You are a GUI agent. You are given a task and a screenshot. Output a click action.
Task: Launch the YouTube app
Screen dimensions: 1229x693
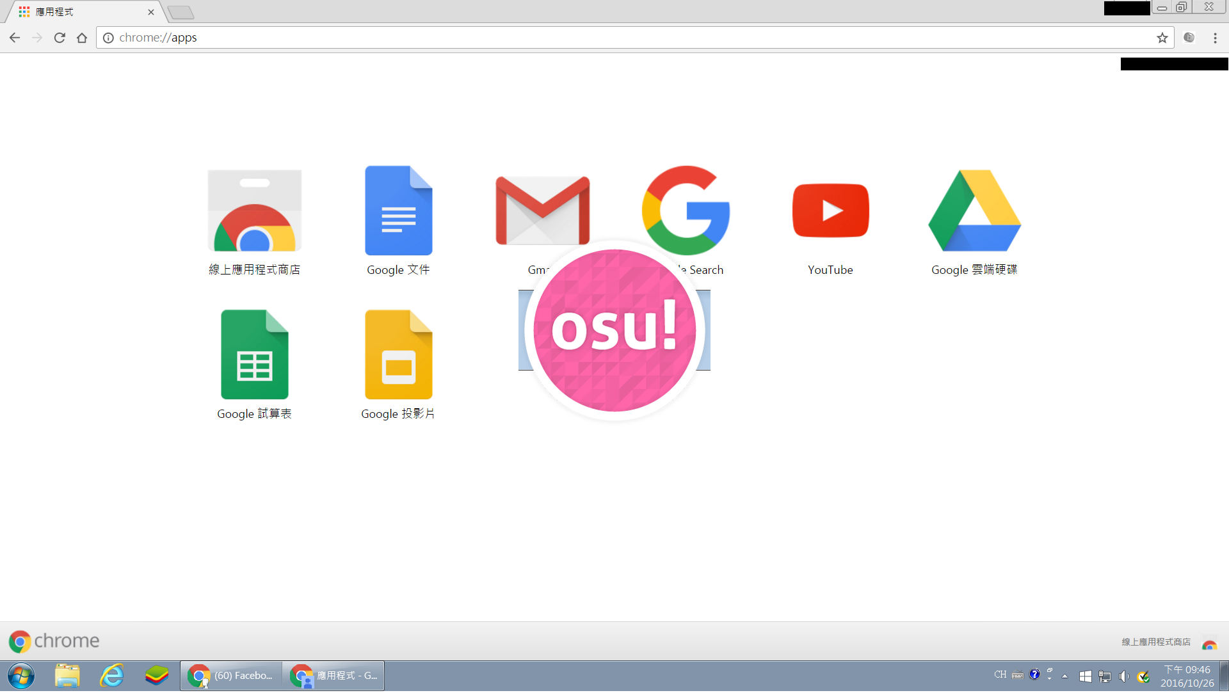(830, 210)
